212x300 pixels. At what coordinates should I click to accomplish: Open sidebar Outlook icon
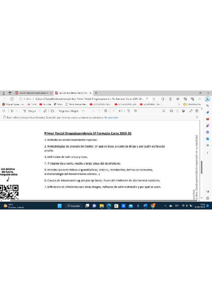207,139
